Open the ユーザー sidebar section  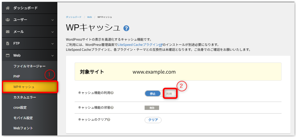[30, 20]
